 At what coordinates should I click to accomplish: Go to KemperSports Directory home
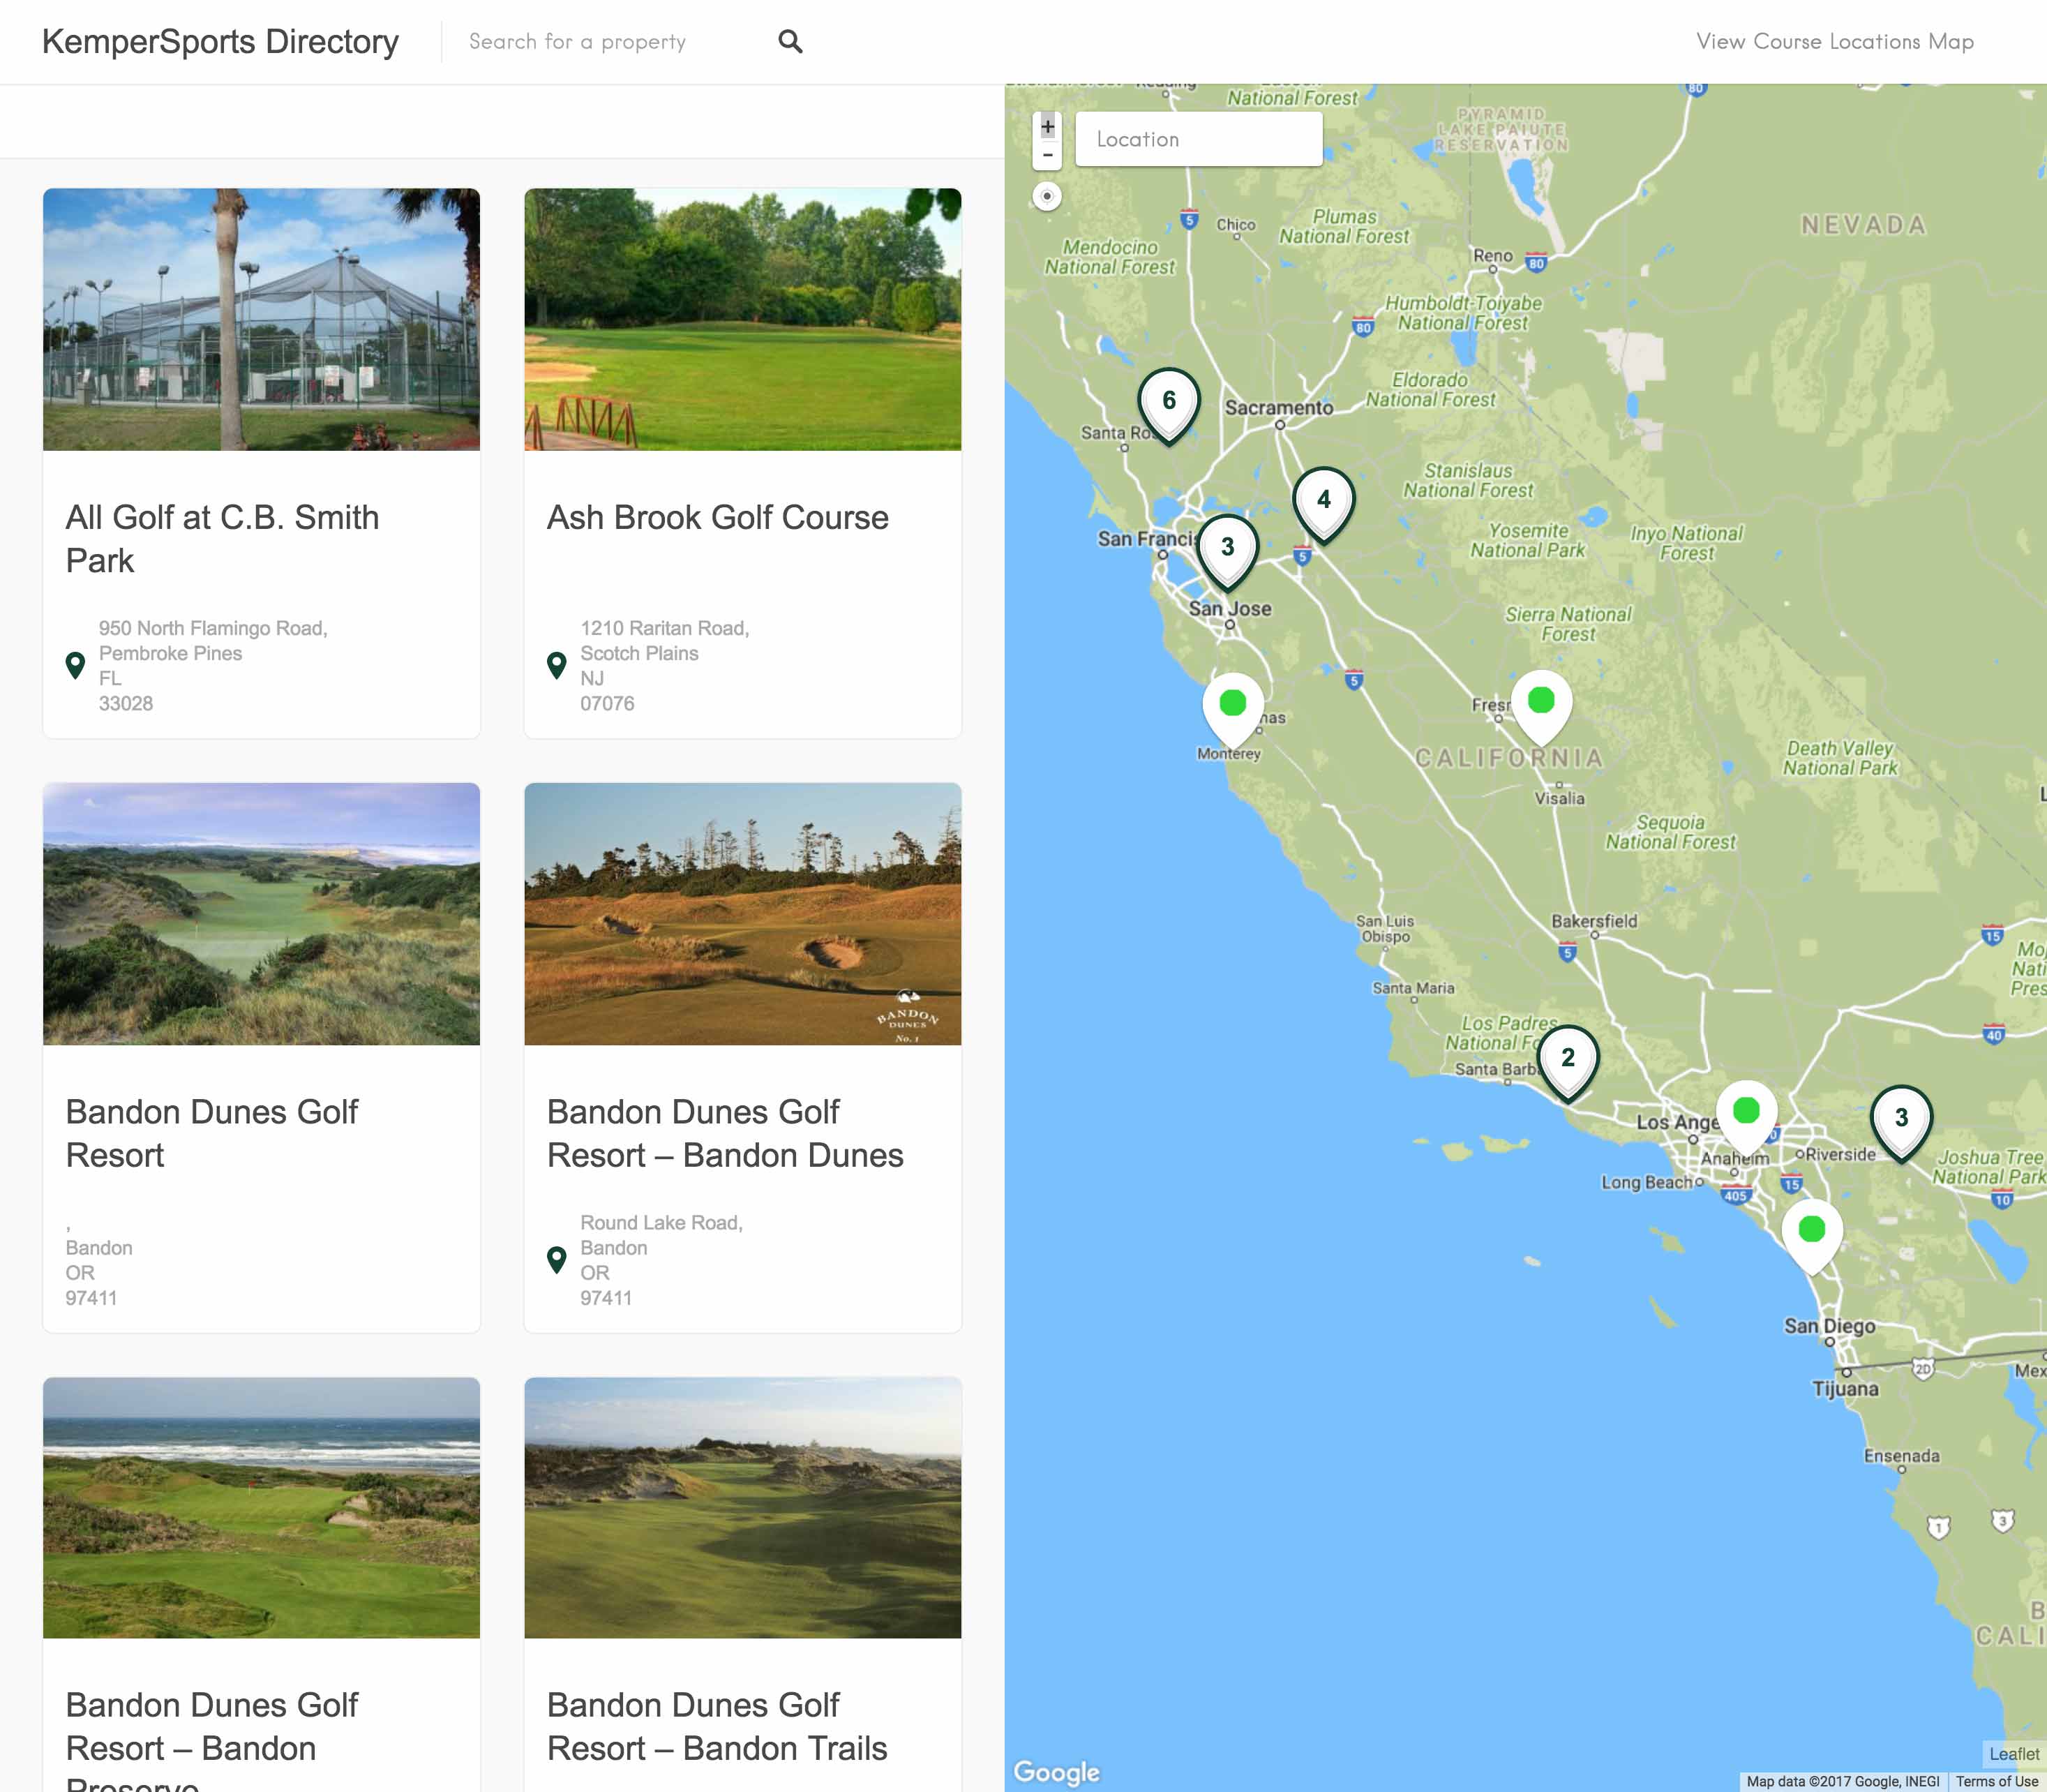tap(220, 42)
